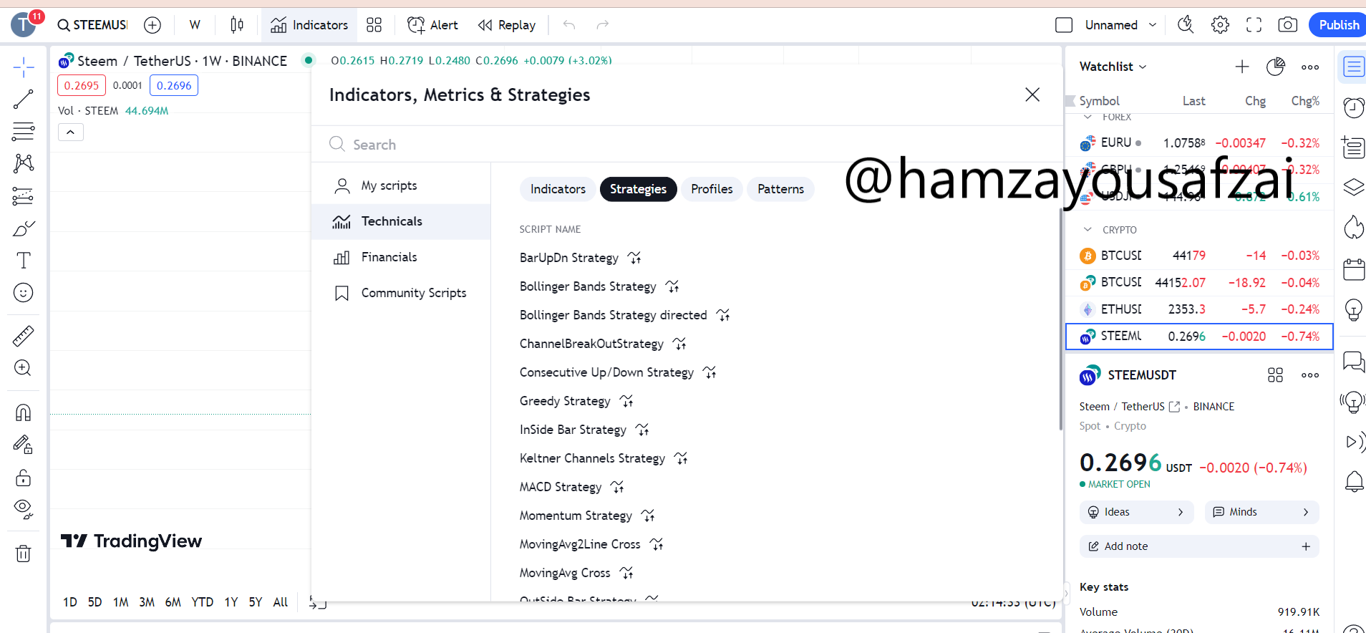Take a chart snapshot with camera icon
This screenshot has width=1366, height=633.
click(x=1287, y=25)
